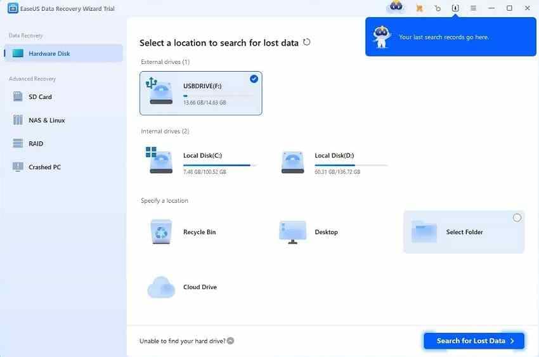Open the shopping cart upgrade icon
The width and height of the screenshot is (539, 357).
pyautogui.click(x=419, y=8)
